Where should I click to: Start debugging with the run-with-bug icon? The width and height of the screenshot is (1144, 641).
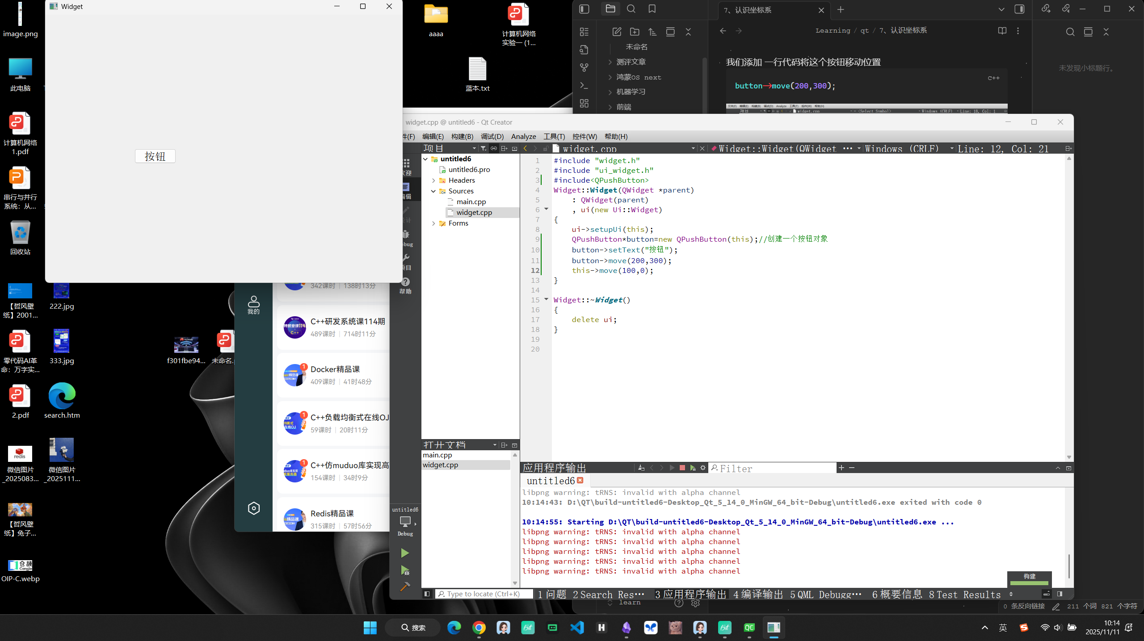point(405,570)
